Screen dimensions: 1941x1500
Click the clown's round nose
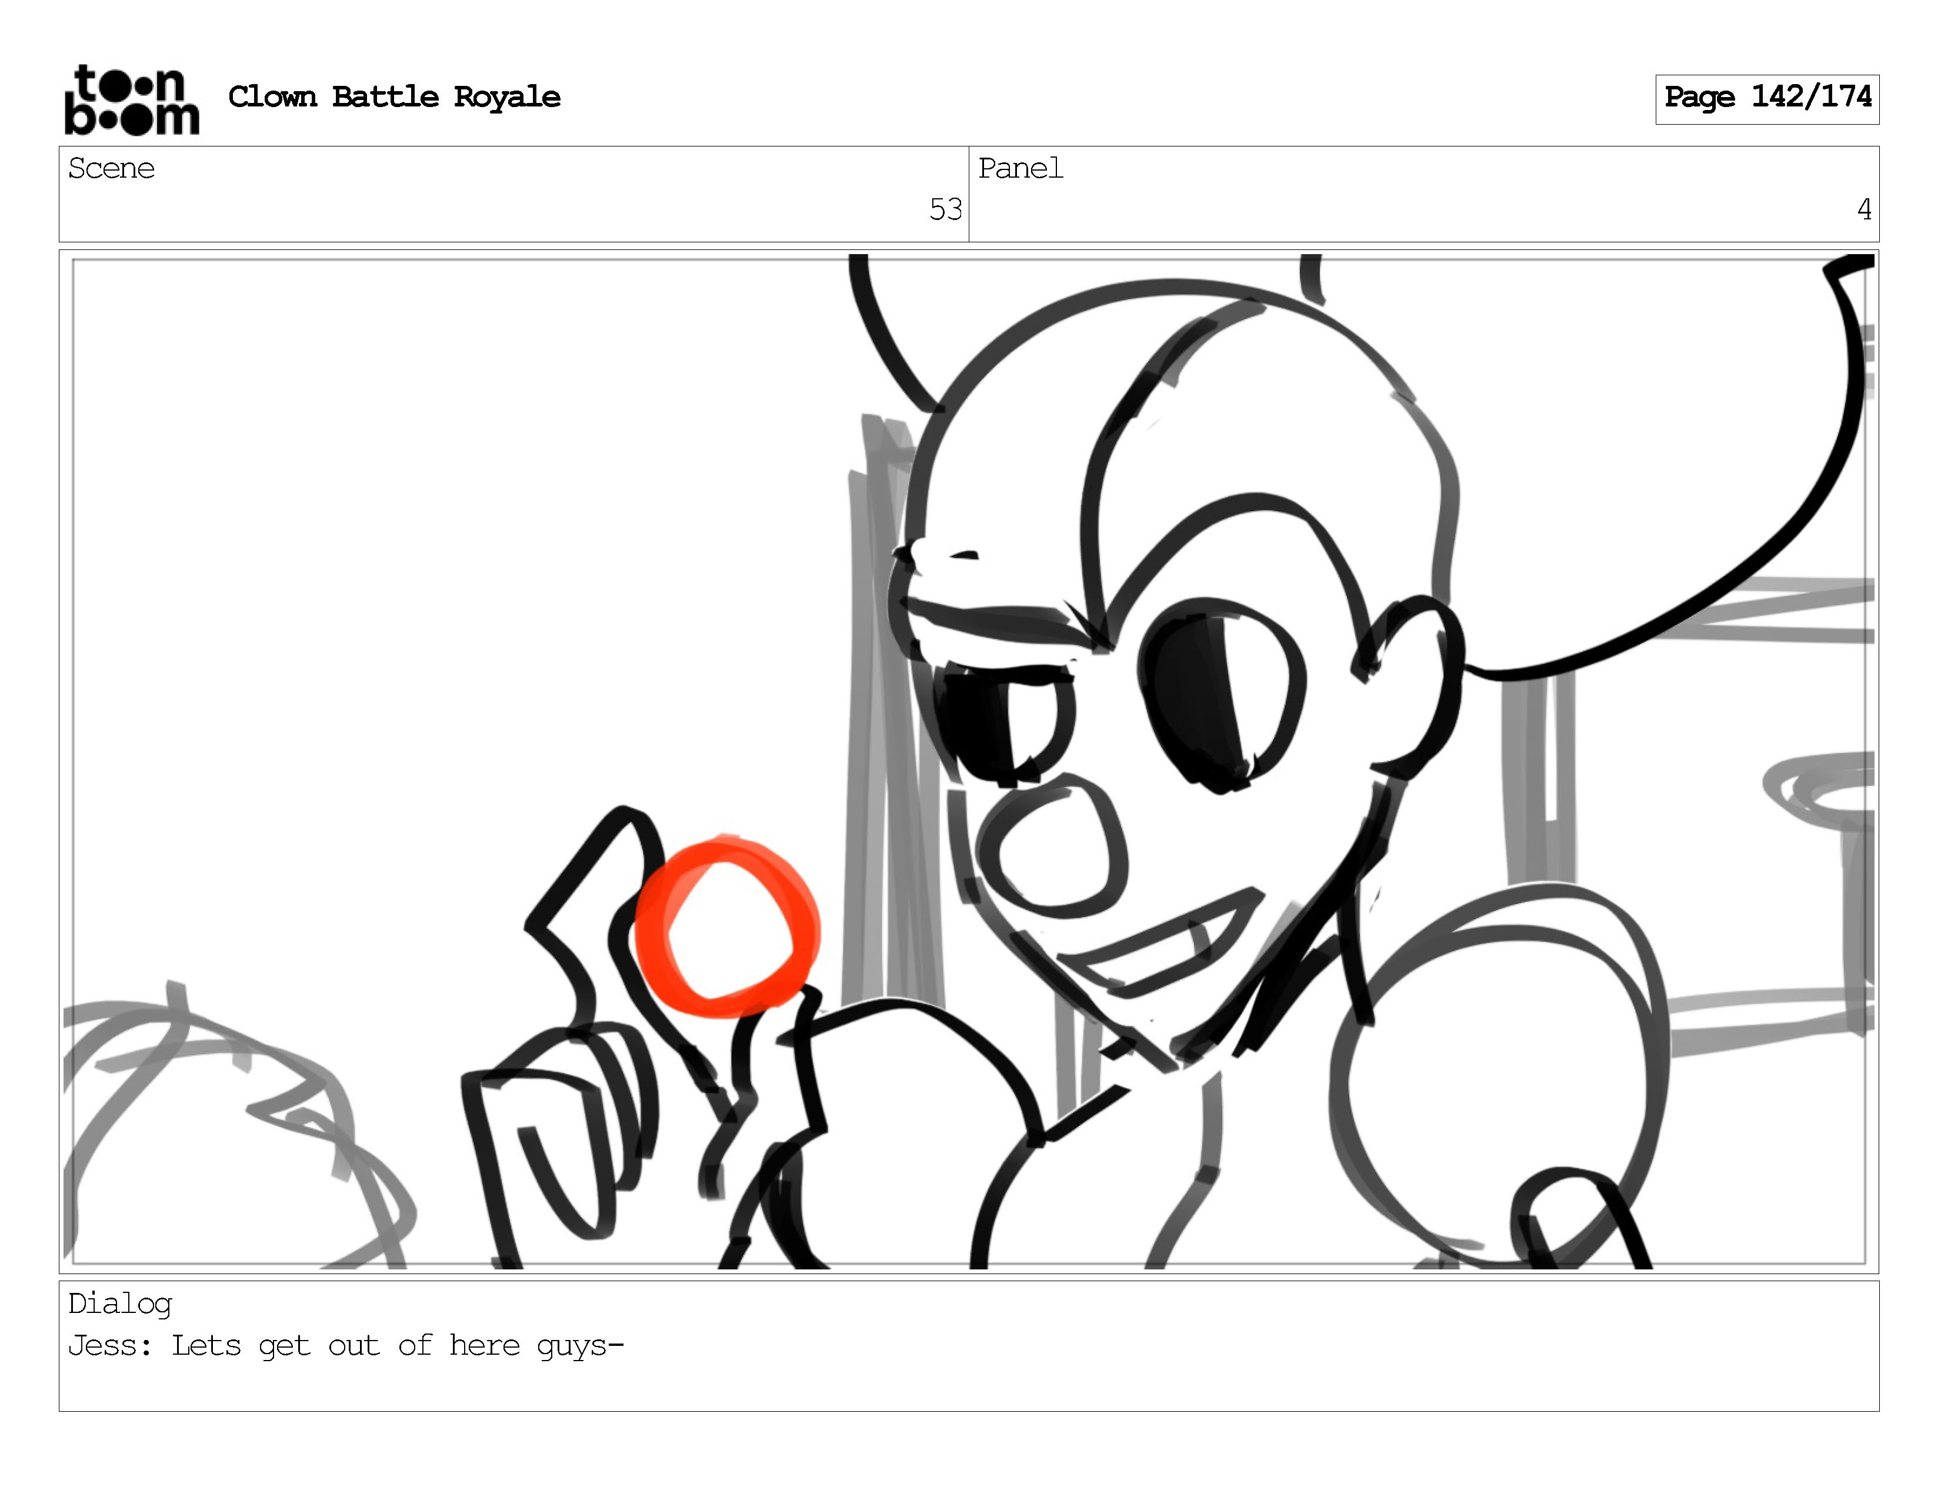(1052, 846)
